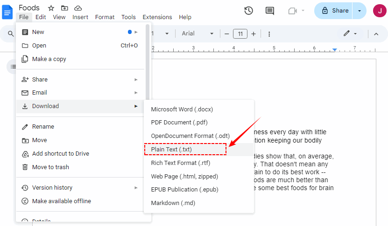
Task: Download as PDF Document (.pdf)
Action: pos(199,123)
